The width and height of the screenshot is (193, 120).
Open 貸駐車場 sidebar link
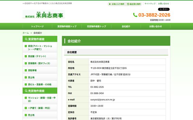(40, 70)
